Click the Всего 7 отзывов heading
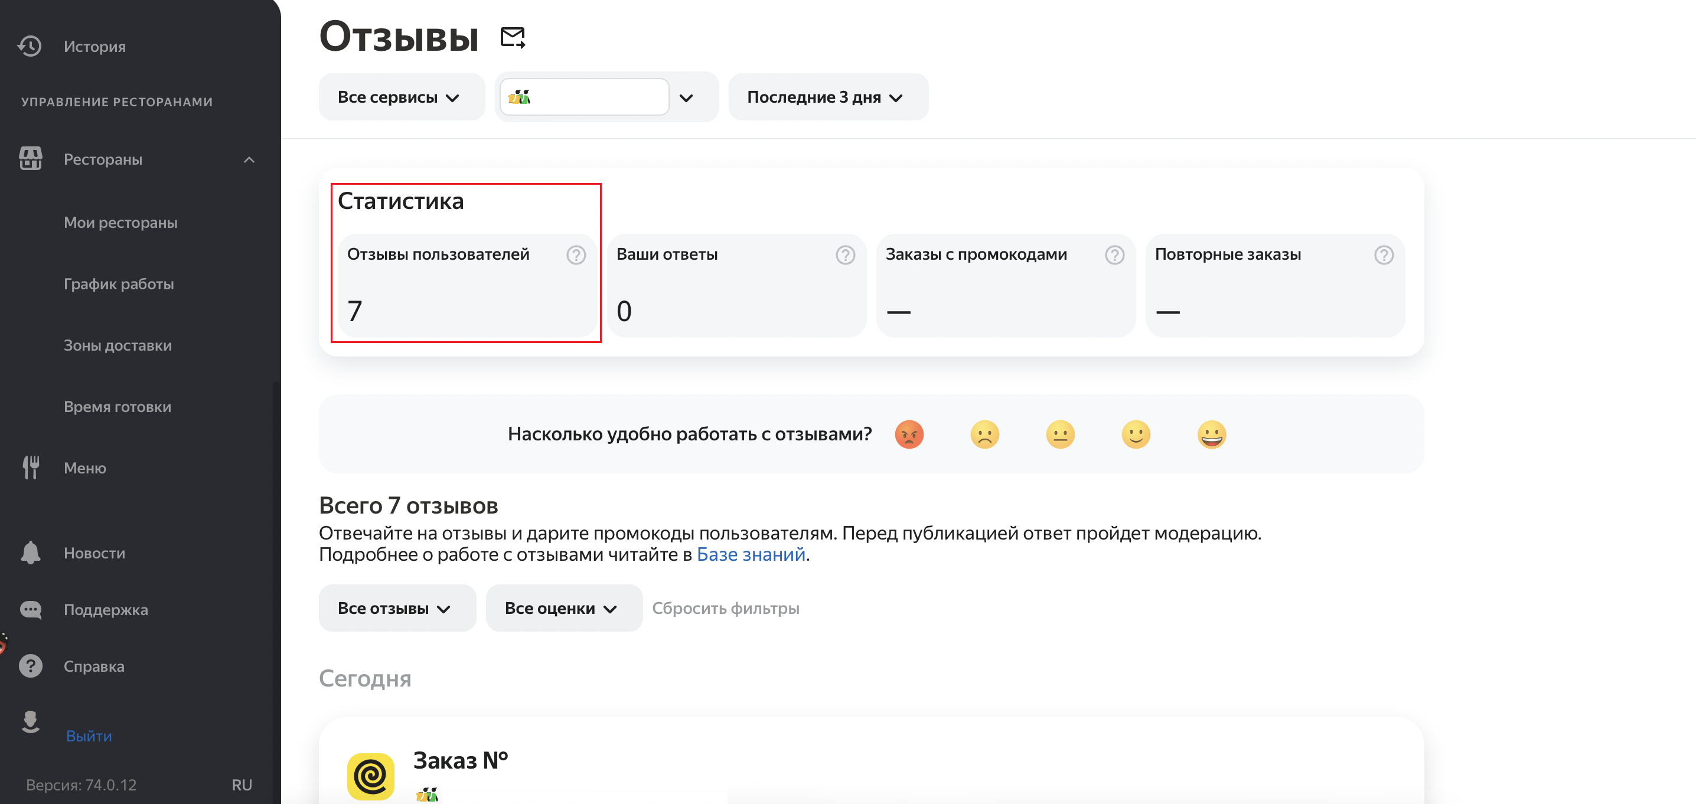 [x=408, y=505]
